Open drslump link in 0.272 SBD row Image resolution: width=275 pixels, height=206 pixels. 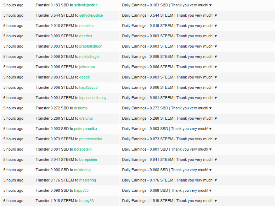pos(81,108)
